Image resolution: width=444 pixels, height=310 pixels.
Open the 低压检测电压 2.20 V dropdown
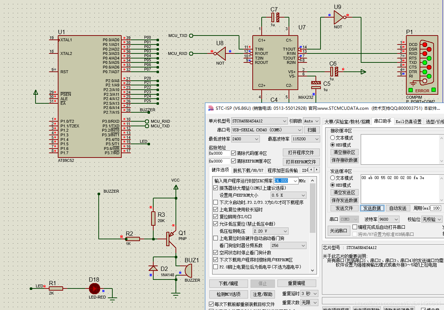coord(270,231)
